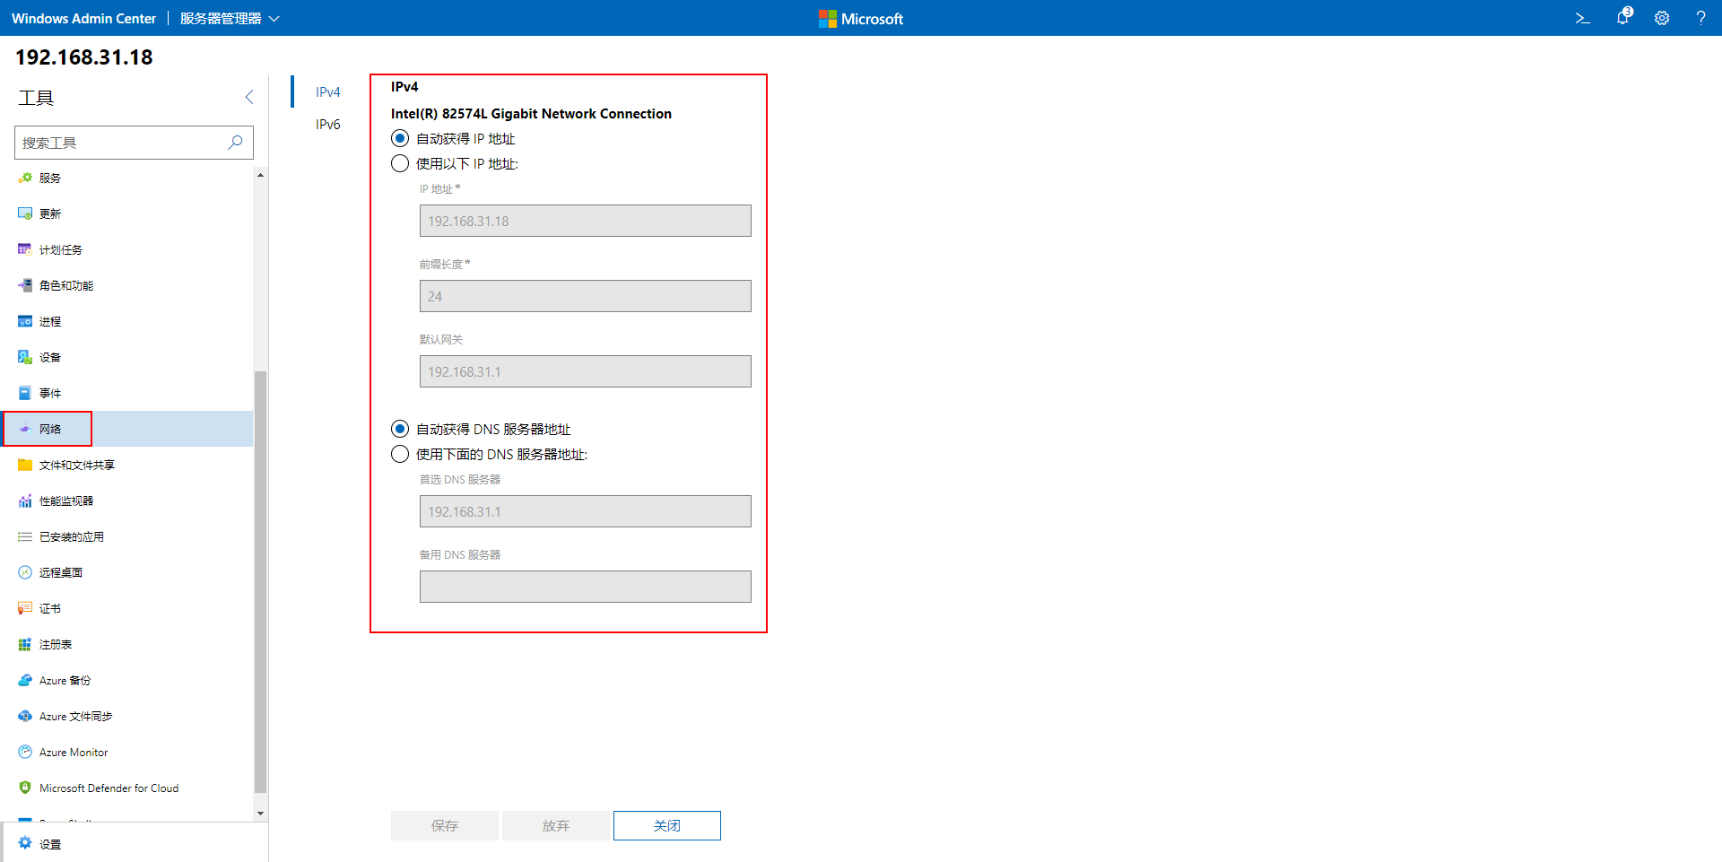
Task: Click the 关闭 button
Action: click(x=667, y=825)
